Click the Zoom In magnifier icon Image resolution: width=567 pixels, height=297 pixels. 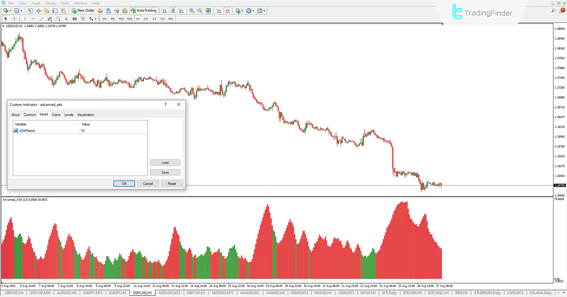192,11
